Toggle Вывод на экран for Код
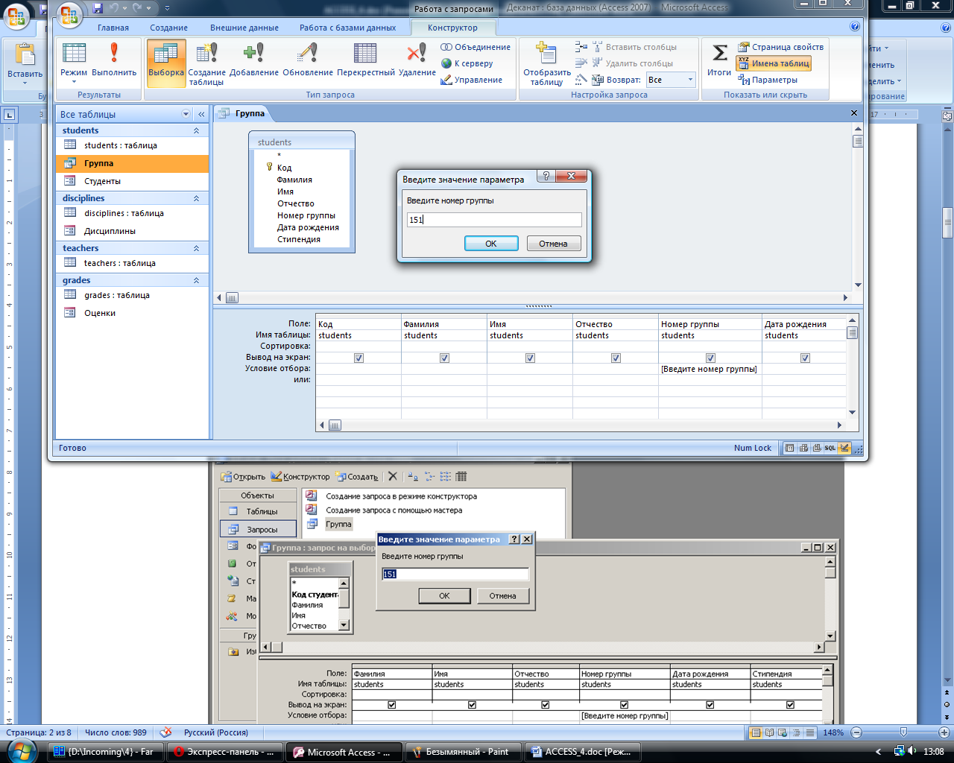This screenshot has width=954, height=763. 358,358
